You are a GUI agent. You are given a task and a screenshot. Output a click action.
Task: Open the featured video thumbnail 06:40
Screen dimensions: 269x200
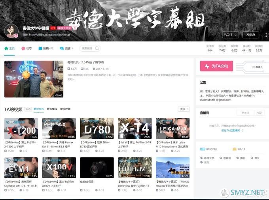[34, 79]
